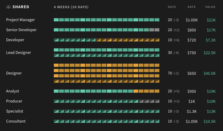Click the Producer role label

click(14, 101)
